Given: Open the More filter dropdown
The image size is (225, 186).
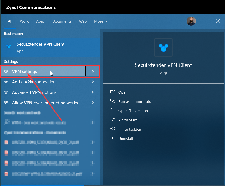Looking at the screenshot, I should [x=101, y=21].
